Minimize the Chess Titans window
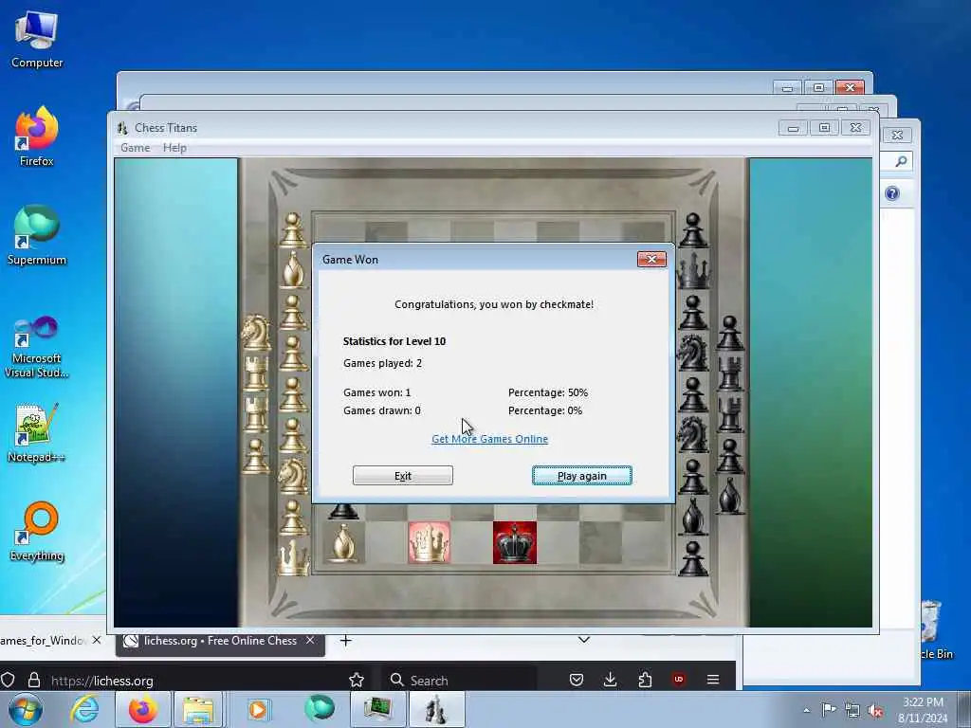The height and width of the screenshot is (728, 971). click(793, 128)
